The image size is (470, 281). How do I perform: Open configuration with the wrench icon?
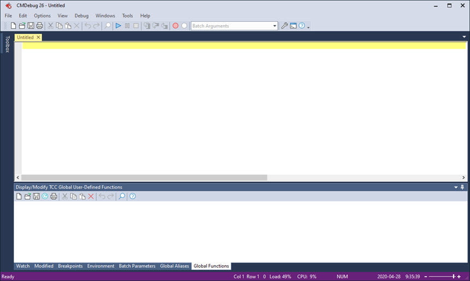tap(284, 26)
